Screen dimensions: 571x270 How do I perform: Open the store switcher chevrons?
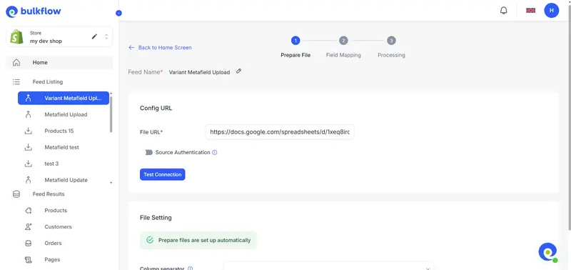pos(106,36)
